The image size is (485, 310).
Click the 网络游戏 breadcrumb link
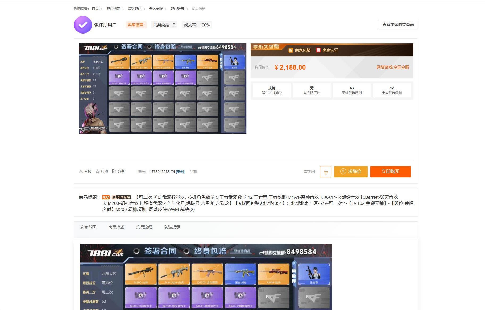134,9
